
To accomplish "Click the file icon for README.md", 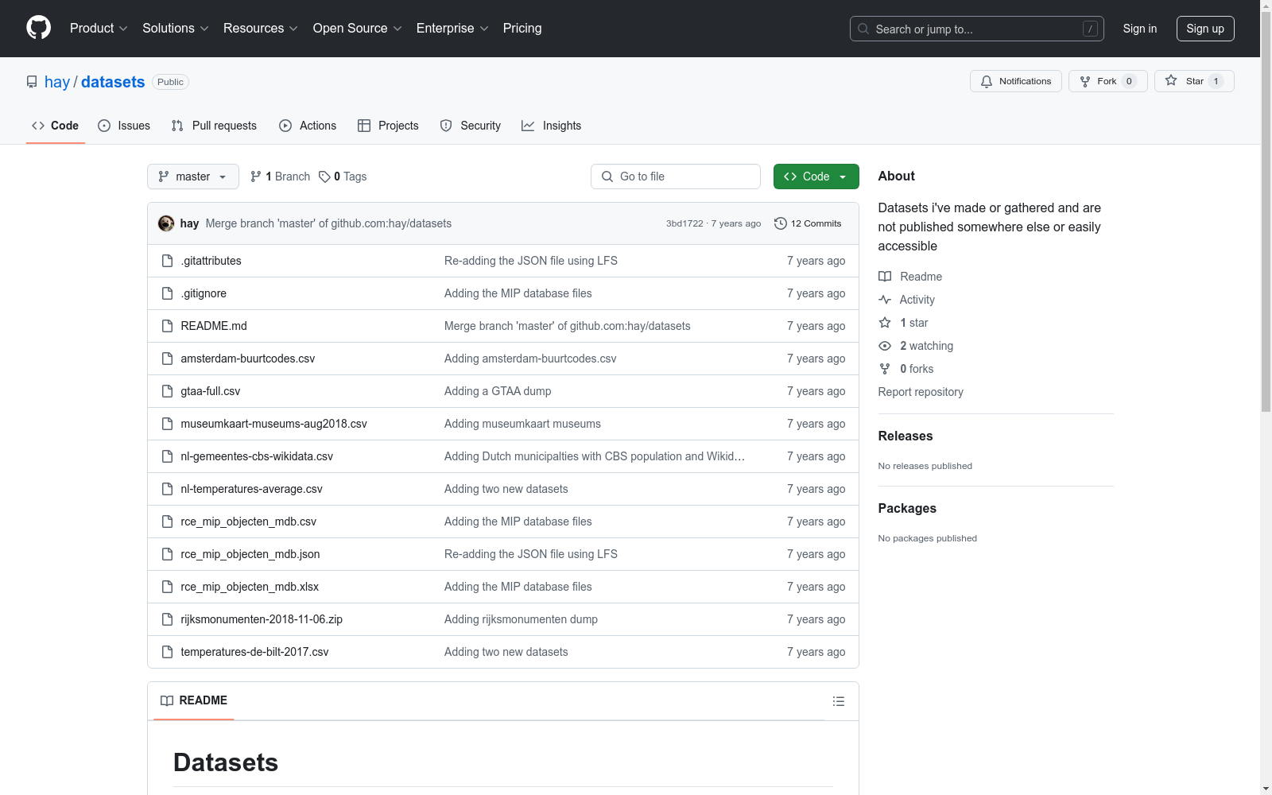I will point(167,326).
